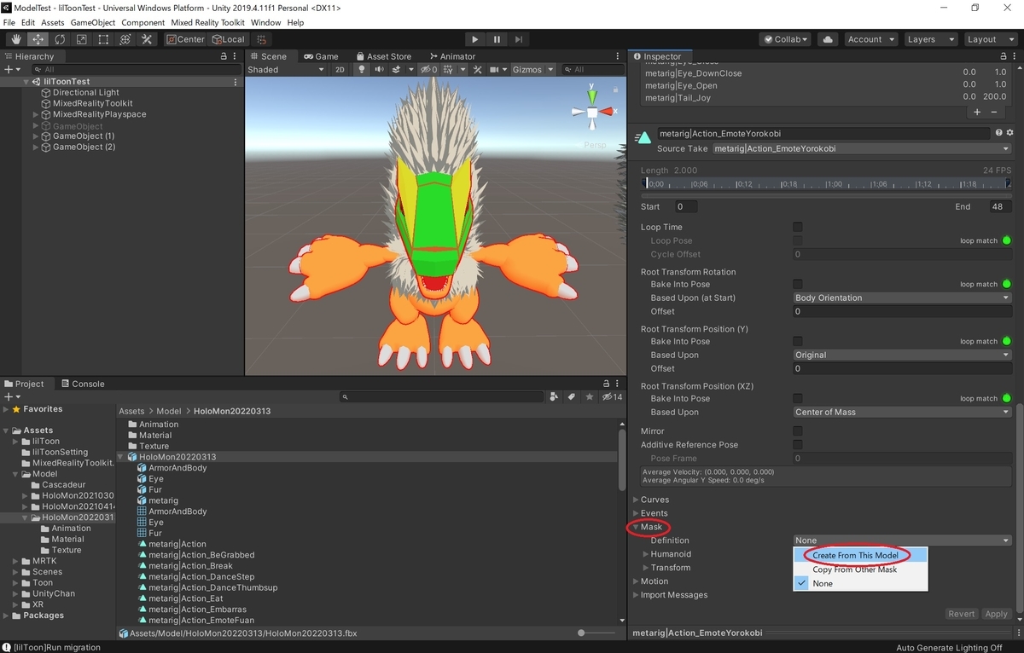Click the Apply button

coord(996,614)
